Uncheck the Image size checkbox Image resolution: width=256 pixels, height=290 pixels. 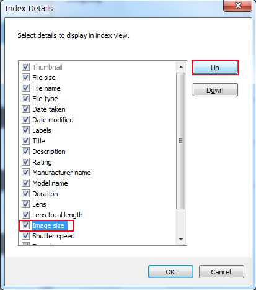coord(25,225)
